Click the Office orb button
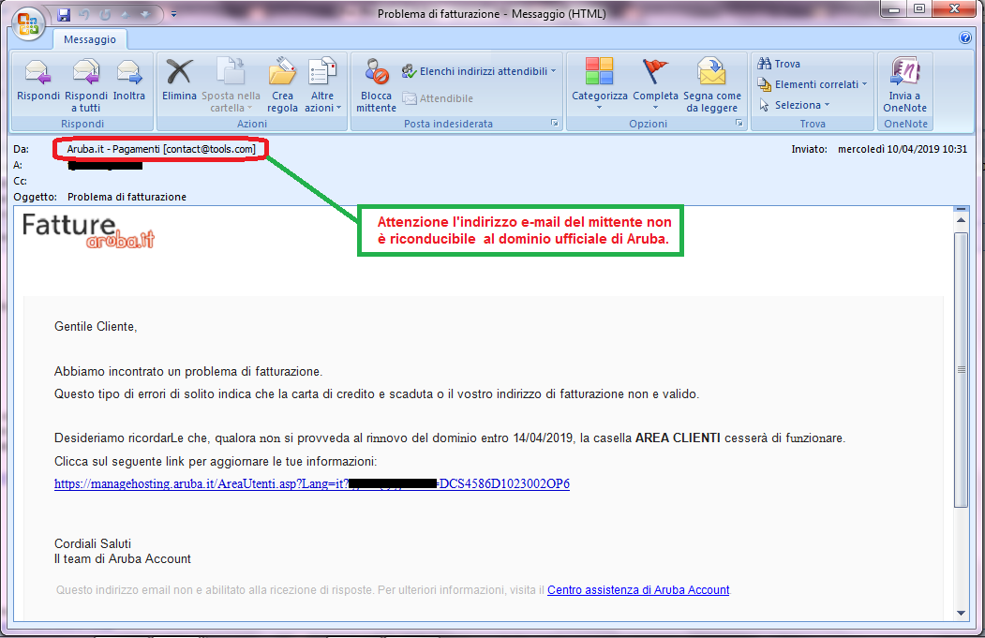 point(28,23)
